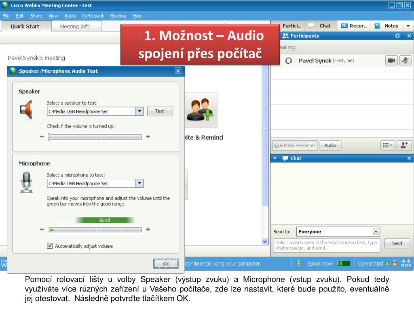Open the File menu
Viewport: 414px width, 310px height.
(6, 16)
